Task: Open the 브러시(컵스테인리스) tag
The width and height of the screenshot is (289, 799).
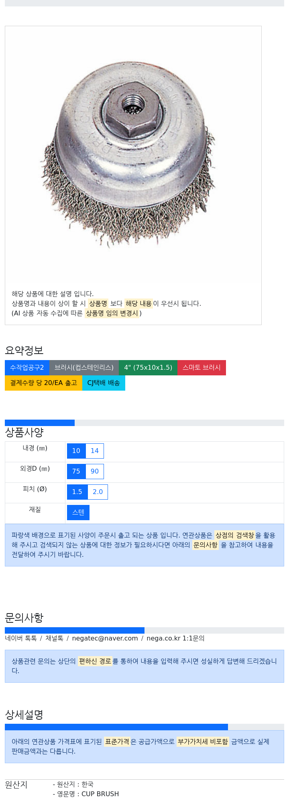Action: (x=84, y=368)
